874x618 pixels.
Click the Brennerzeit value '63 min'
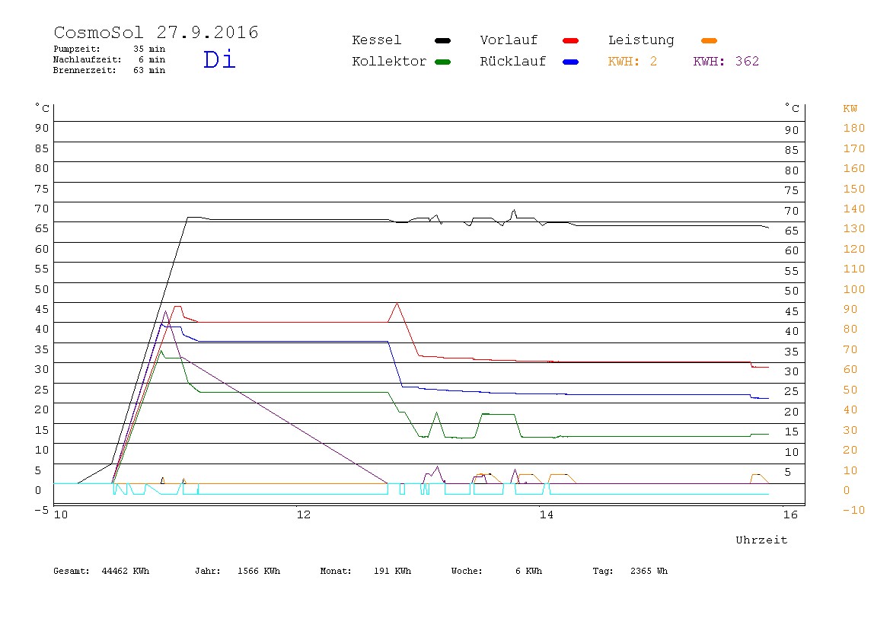[149, 70]
